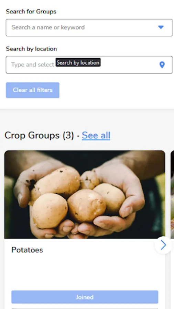
Task: Click the Clear all filters button
Action: 33,90
